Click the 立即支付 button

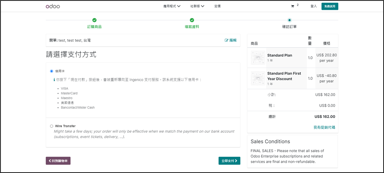230,161
